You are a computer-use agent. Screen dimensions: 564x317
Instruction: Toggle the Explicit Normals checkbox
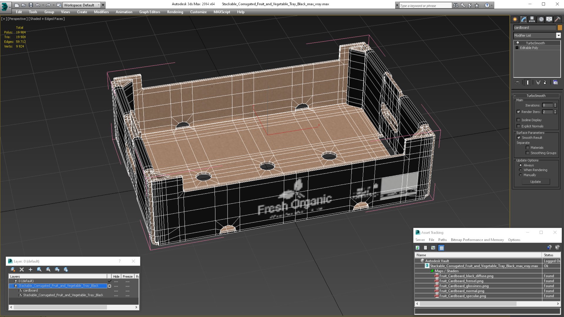[518, 126]
